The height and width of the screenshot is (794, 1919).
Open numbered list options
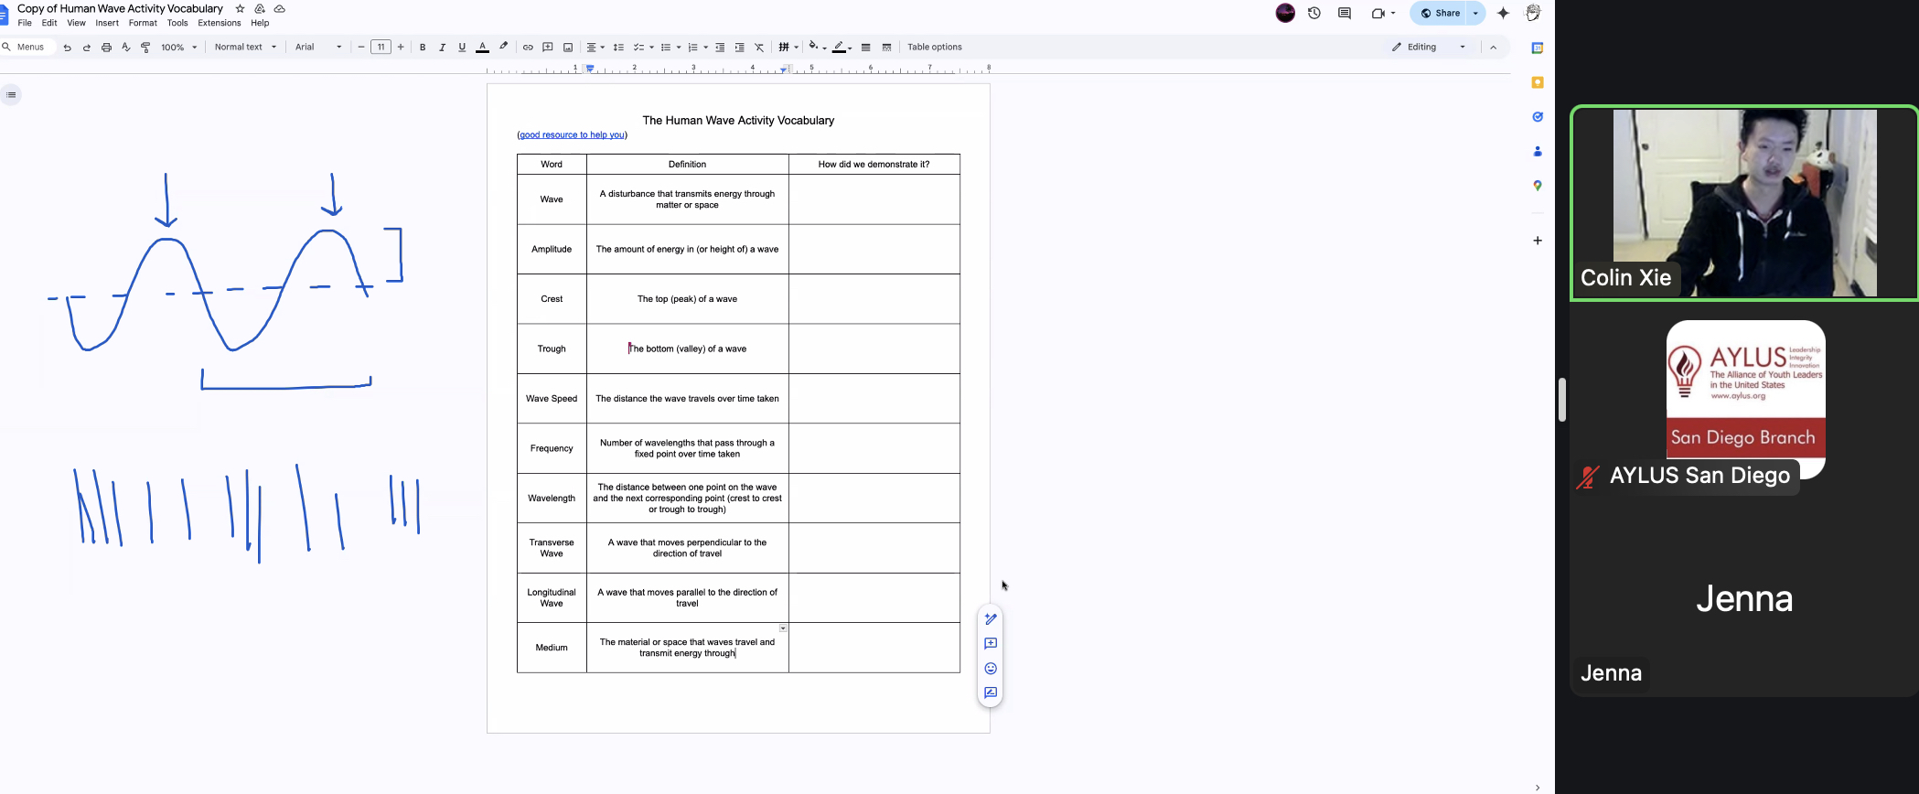[x=698, y=48]
